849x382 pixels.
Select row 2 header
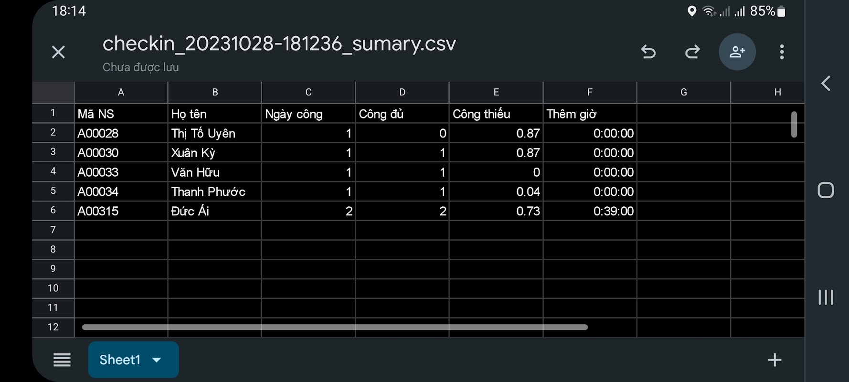(53, 133)
